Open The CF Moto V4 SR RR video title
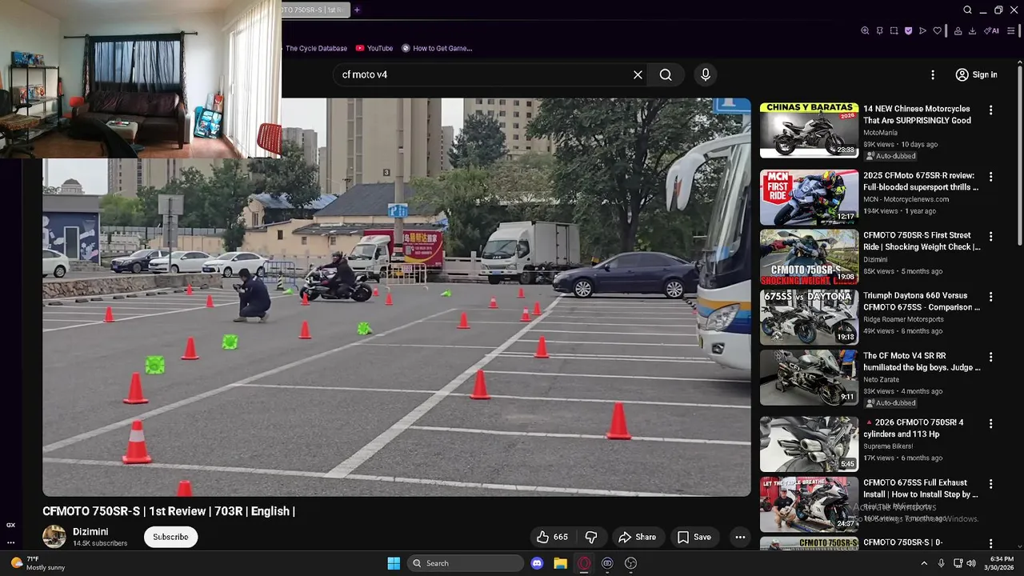The width and height of the screenshot is (1024, 576). coord(922,362)
